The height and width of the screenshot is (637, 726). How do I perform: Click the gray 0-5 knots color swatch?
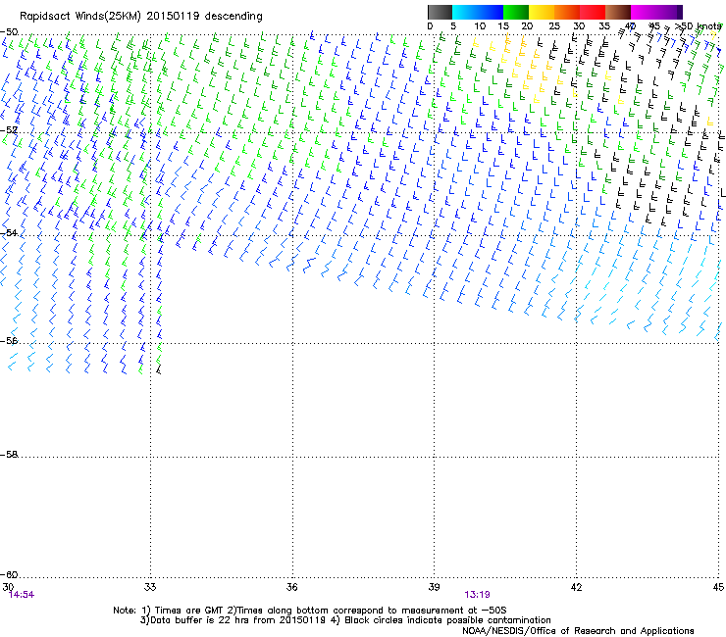tap(440, 12)
